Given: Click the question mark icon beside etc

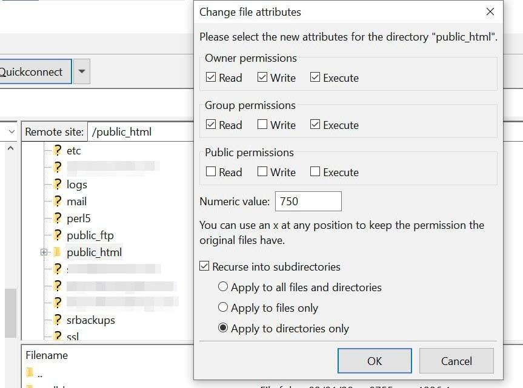Looking at the screenshot, I should click(x=58, y=151).
